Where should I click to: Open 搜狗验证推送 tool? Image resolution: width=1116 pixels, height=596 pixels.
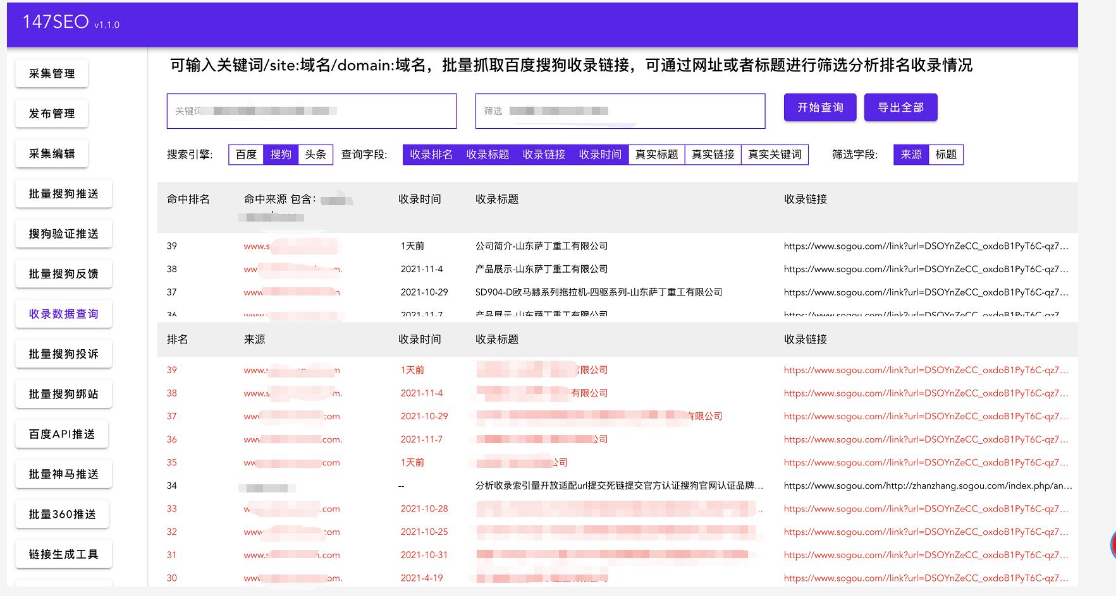63,234
